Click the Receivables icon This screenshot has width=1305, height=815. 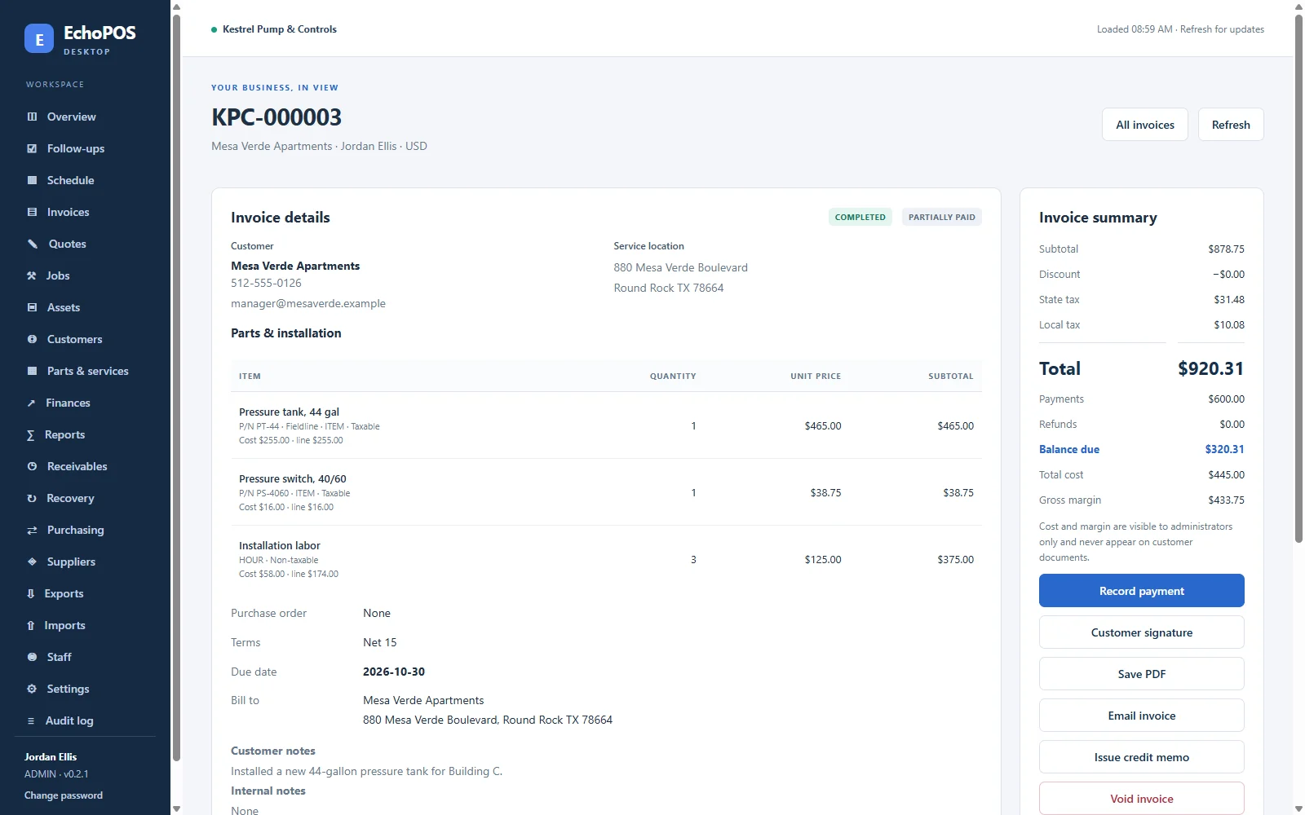[32, 466]
